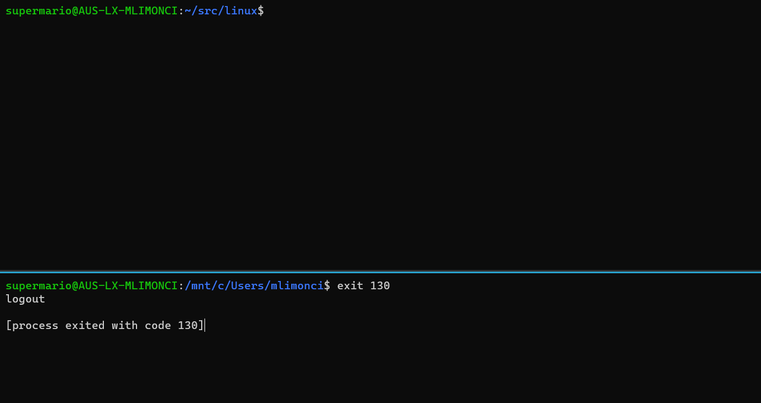Click the '[process exited with code 130]' message
The height and width of the screenshot is (403, 761).
[105, 325]
